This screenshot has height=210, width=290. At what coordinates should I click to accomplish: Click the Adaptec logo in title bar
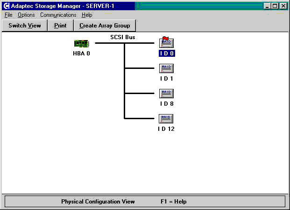(6, 6)
